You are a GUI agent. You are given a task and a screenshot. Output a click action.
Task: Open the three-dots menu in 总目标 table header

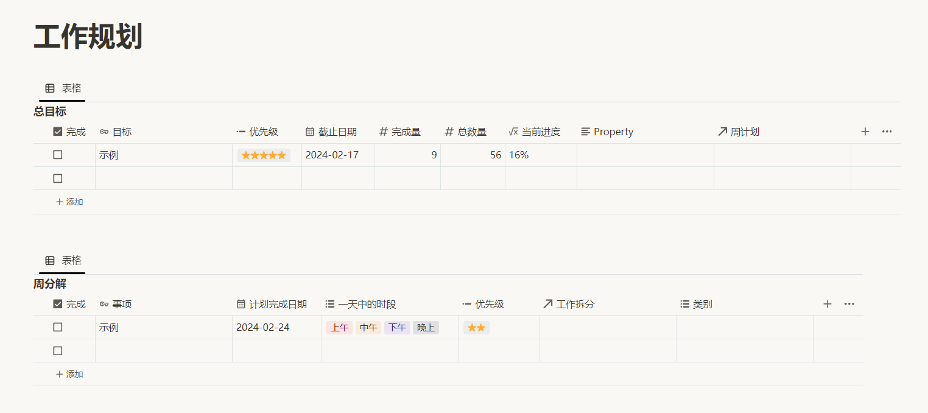tap(887, 132)
